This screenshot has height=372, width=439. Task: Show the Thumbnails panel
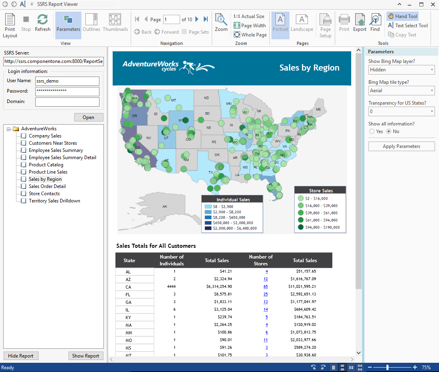click(x=115, y=23)
